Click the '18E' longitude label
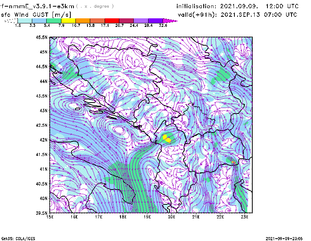Viewport: 311px width, 241px height. 123,217
